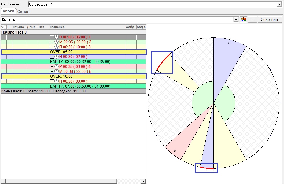Image resolution: width=284 pixels, height=184 pixels.
Task: Click the clock icon in row П 00:25
Action: coord(56,47)
